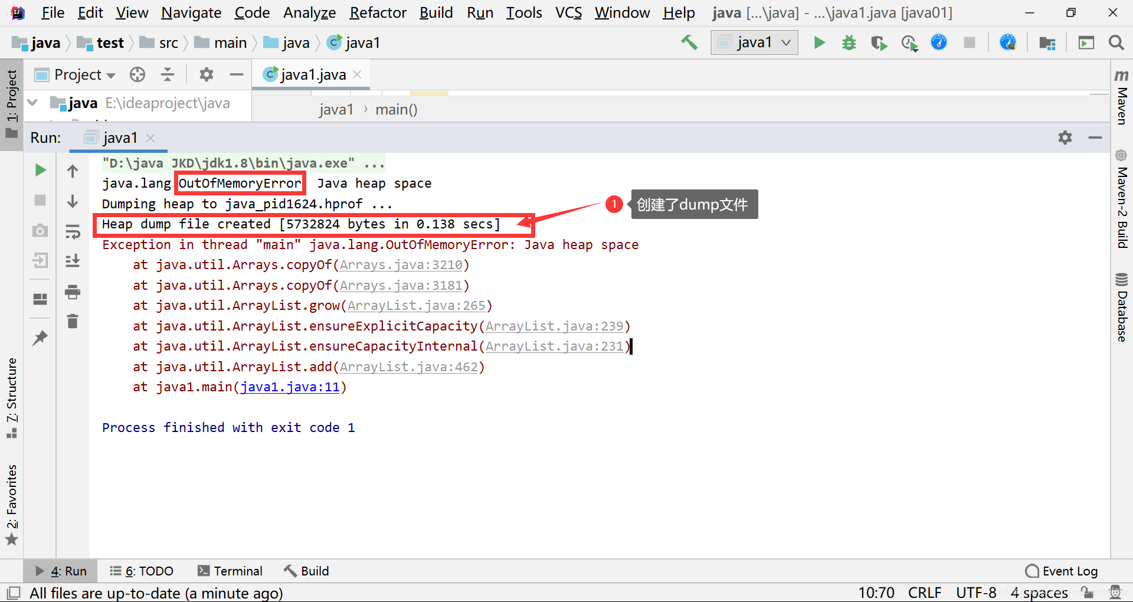Open the 4: Run tool window tab

[x=61, y=571]
